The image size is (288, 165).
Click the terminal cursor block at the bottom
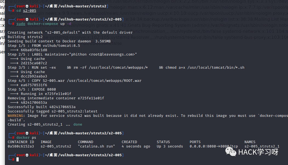[x=18, y=160]
